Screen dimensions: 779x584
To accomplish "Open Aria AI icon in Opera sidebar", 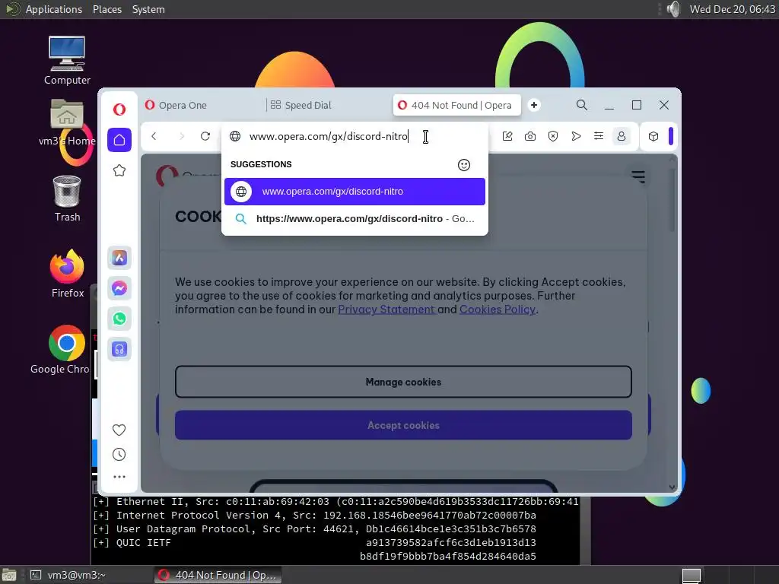I will [x=119, y=258].
